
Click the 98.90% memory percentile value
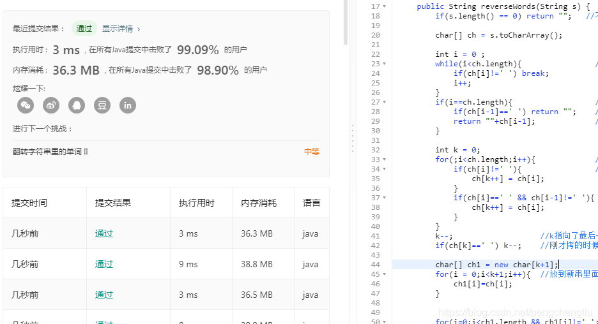pyautogui.click(x=218, y=70)
